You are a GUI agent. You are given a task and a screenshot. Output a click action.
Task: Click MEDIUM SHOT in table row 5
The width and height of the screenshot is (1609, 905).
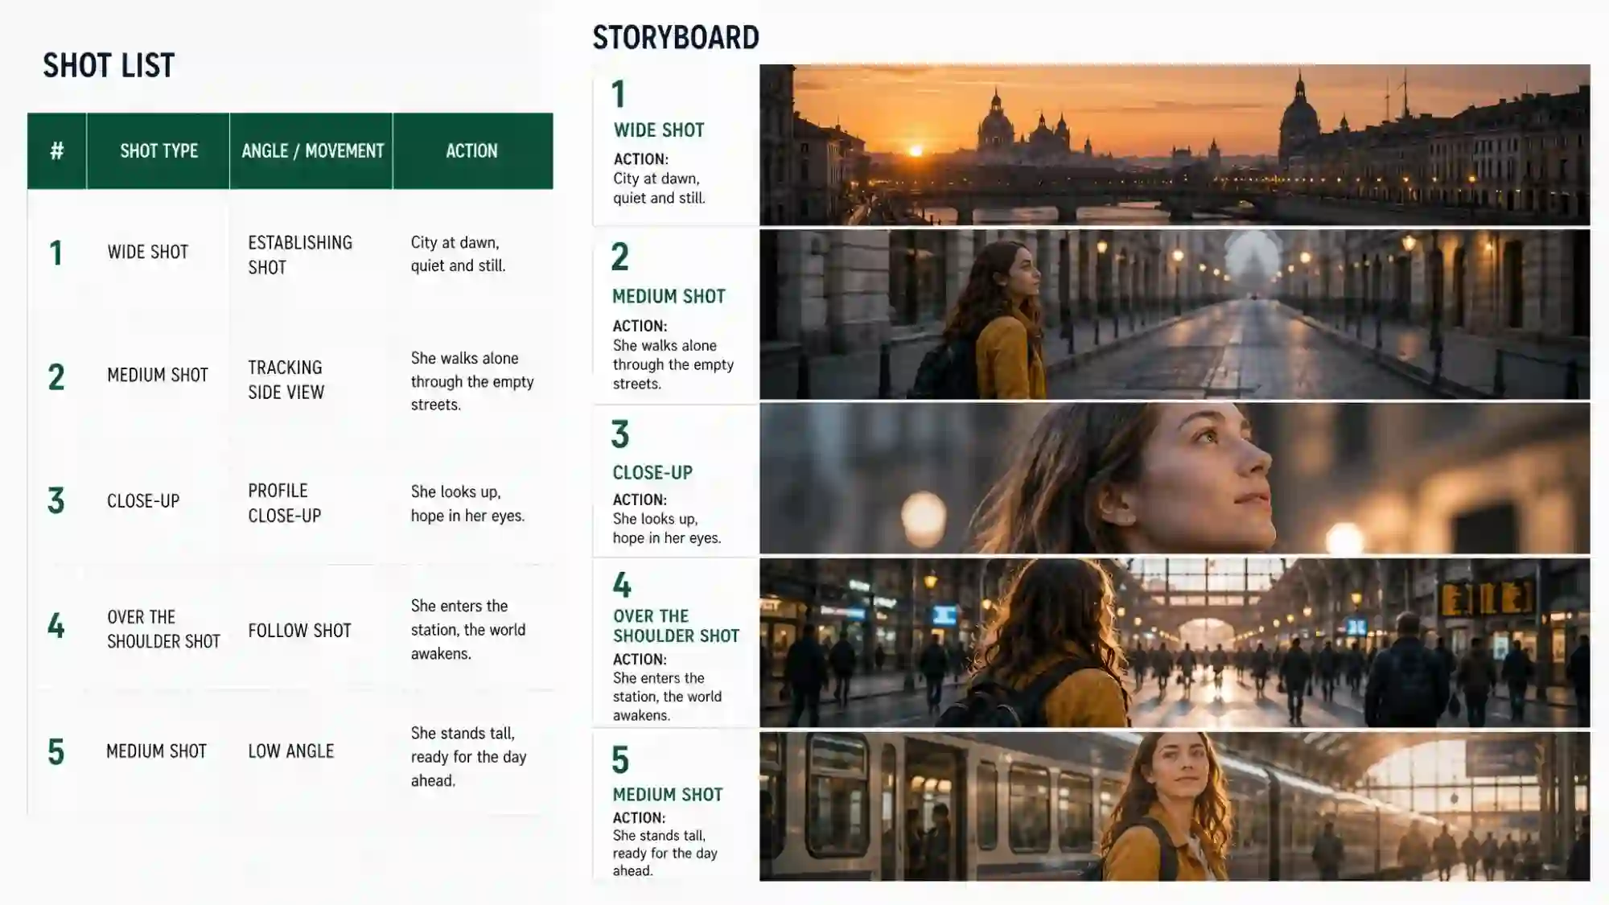156,751
